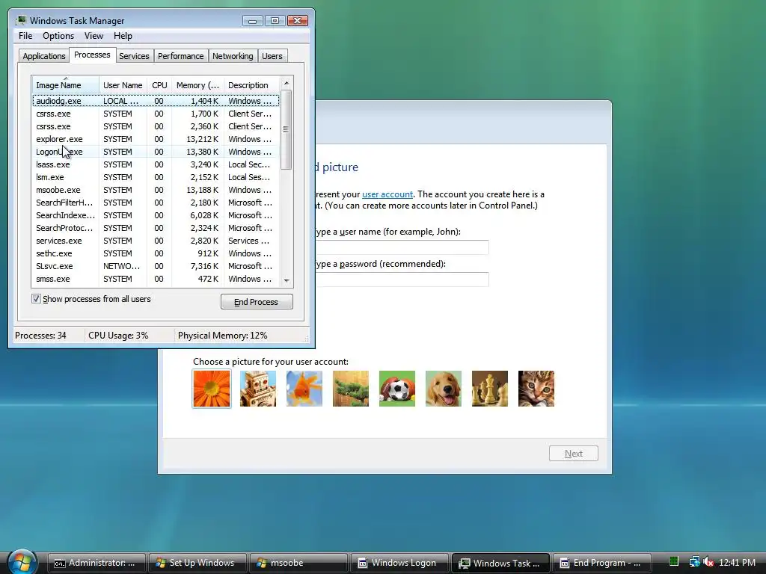Viewport: 766px width, 574px height.
Task: Select the SearchFilterH... process row
Action: click(x=156, y=203)
